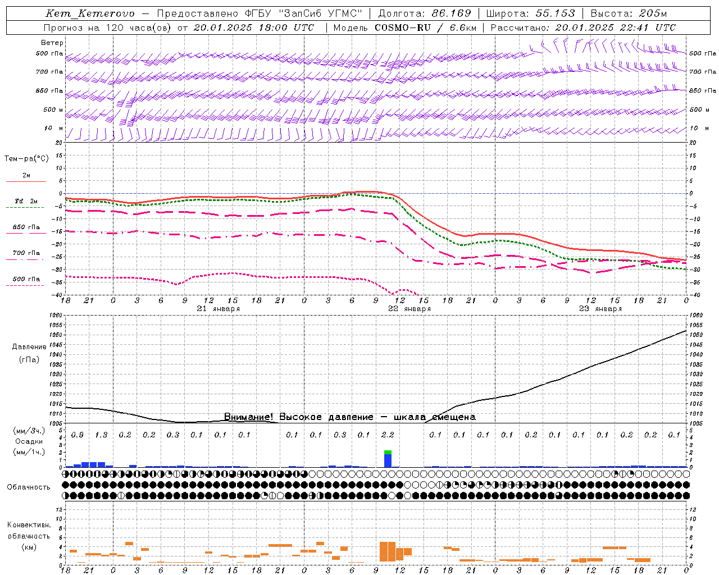
Task: Click the 2.2 precipitation value
Action: [x=388, y=435]
